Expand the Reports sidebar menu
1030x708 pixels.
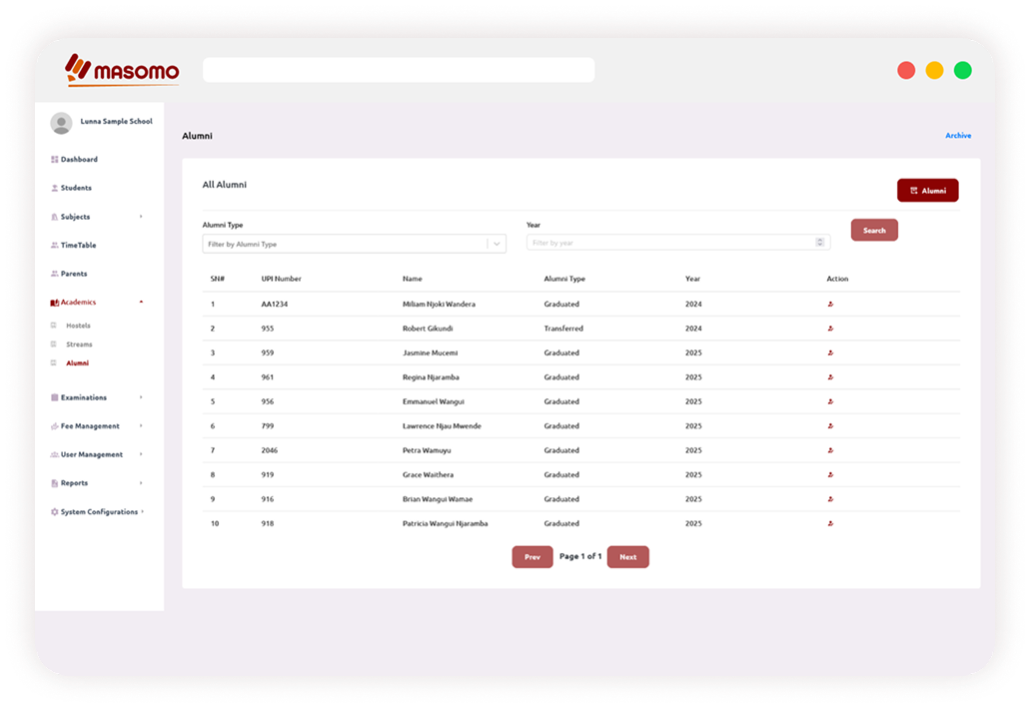click(x=141, y=483)
